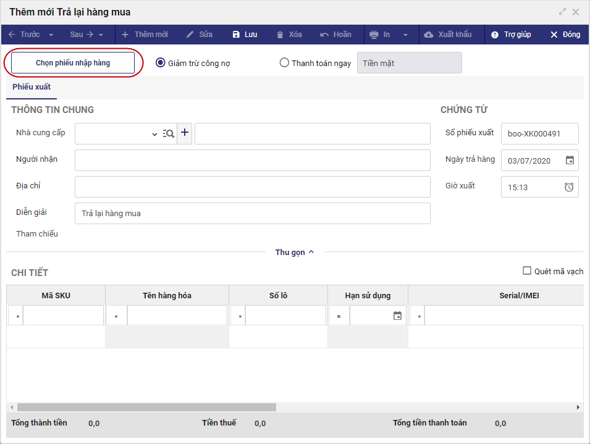This screenshot has height=444, width=590.
Task: Open the Trước dropdown arrow
Action: [x=51, y=35]
